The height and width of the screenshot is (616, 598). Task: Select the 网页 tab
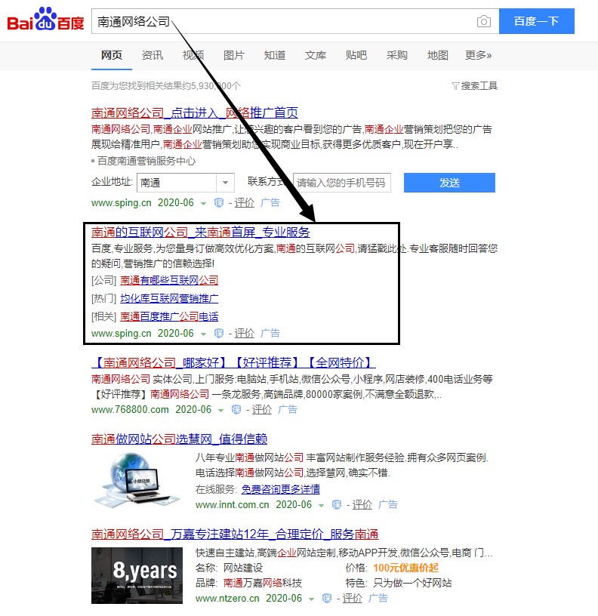point(112,55)
